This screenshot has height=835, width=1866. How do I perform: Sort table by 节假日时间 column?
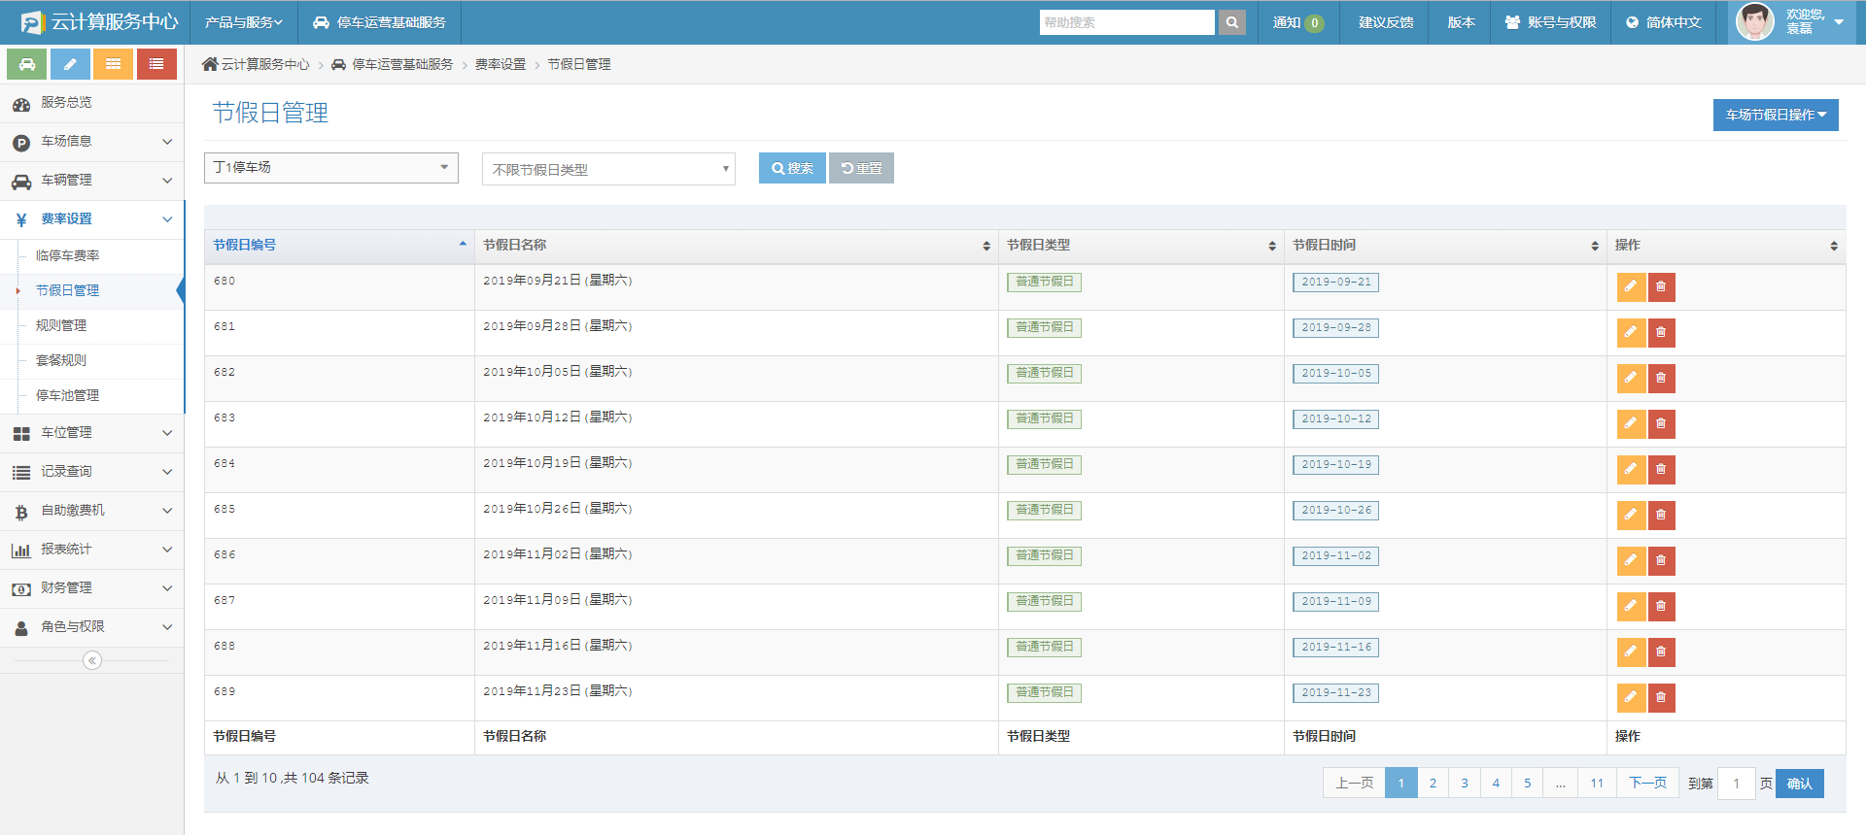coord(1444,246)
